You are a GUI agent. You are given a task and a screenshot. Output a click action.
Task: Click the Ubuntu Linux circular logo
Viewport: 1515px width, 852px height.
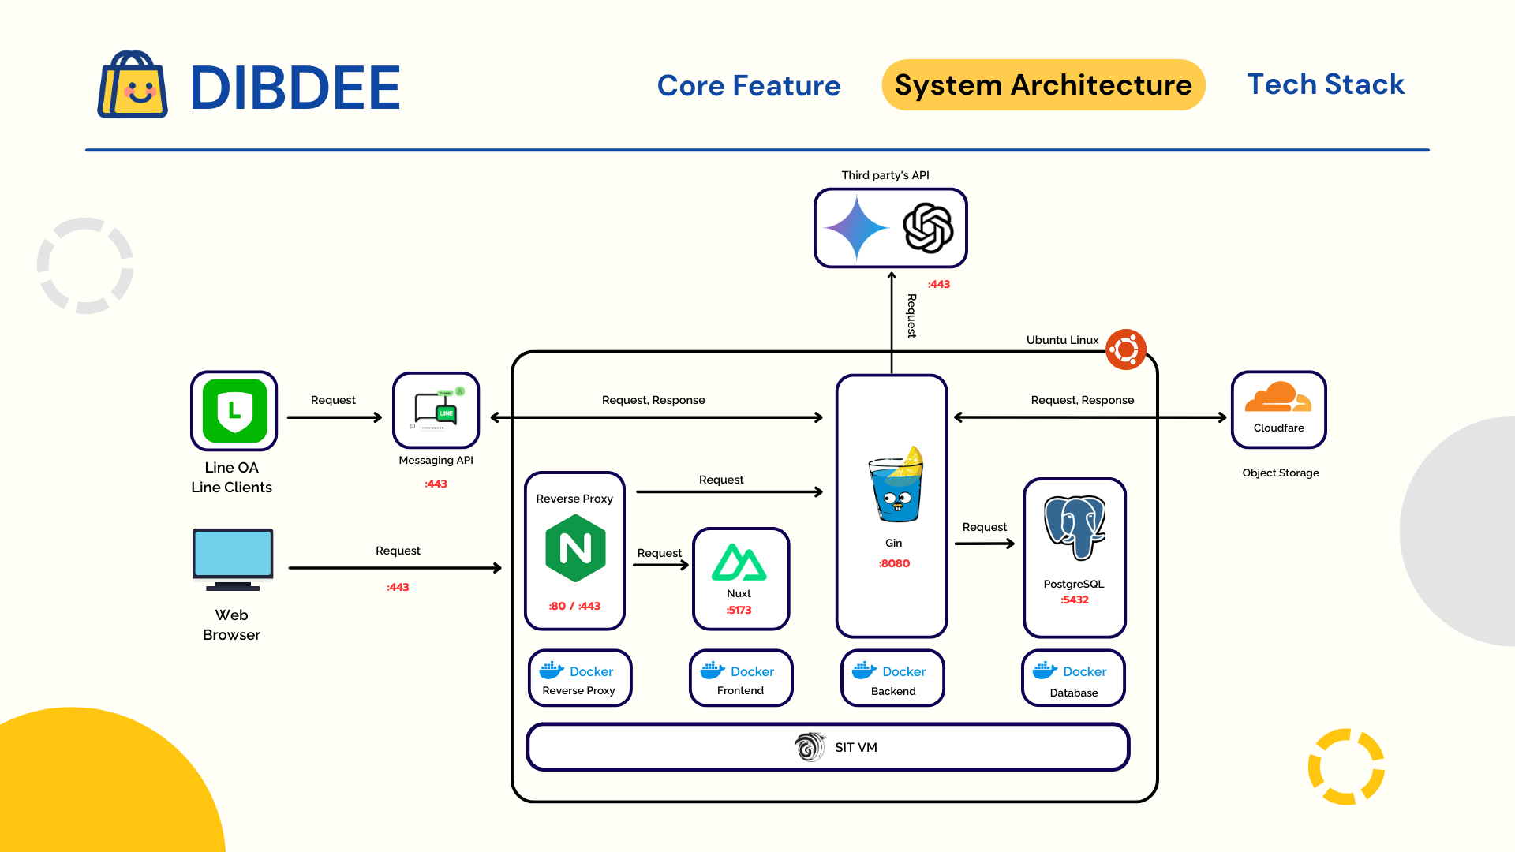(x=1126, y=349)
